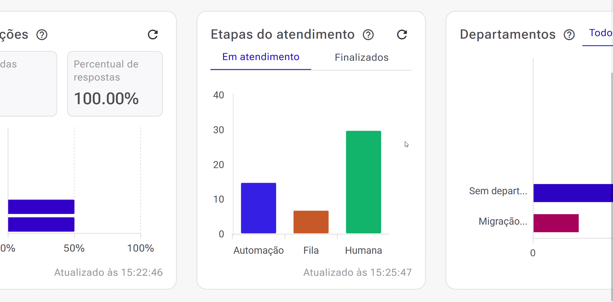Screen dimensions: 613x302
Task: Switch to the Finalizados tab
Action: click(x=361, y=57)
